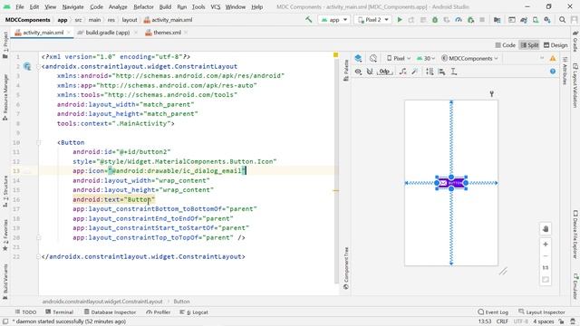Zoom in with the plus button
This screenshot has height=326, width=580.
(x=546, y=244)
